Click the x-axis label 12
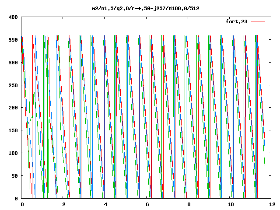 pos(272,204)
